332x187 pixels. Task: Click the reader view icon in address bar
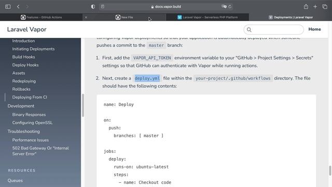(x=103, y=7)
